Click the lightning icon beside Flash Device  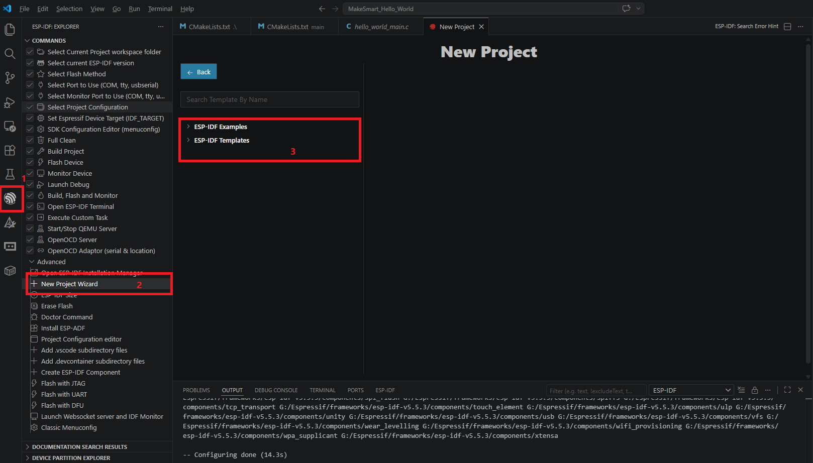click(x=41, y=162)
